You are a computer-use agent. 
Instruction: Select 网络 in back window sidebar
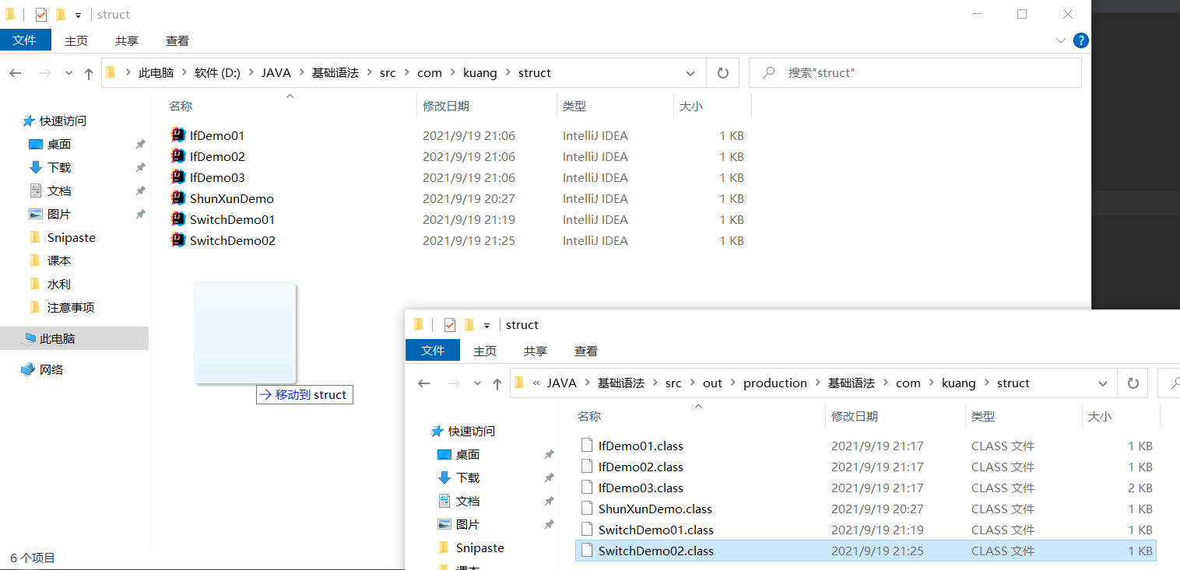click(43, 370)
